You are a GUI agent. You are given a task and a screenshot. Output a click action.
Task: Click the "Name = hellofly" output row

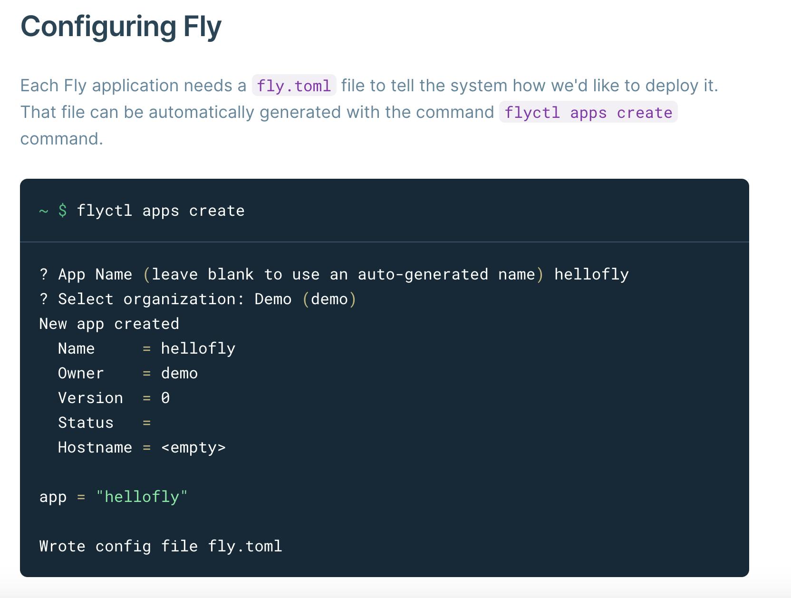coord(147,348)
